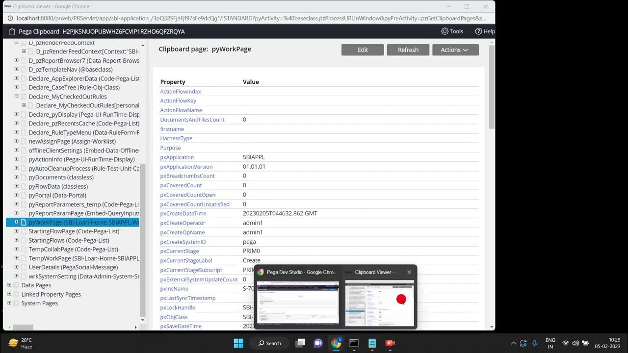The height and width of the screenshot is (353, 628).
Task: Click the sync tray icon
Action: pyautogui.click(x=523, y=343)
